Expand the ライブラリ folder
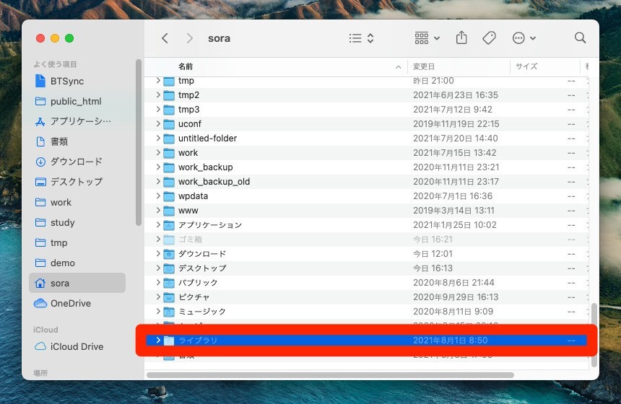 158,341
